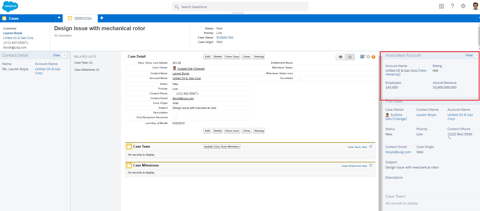Click the top Edit button
The image size is (480, 211).
(x=207, y=57)
